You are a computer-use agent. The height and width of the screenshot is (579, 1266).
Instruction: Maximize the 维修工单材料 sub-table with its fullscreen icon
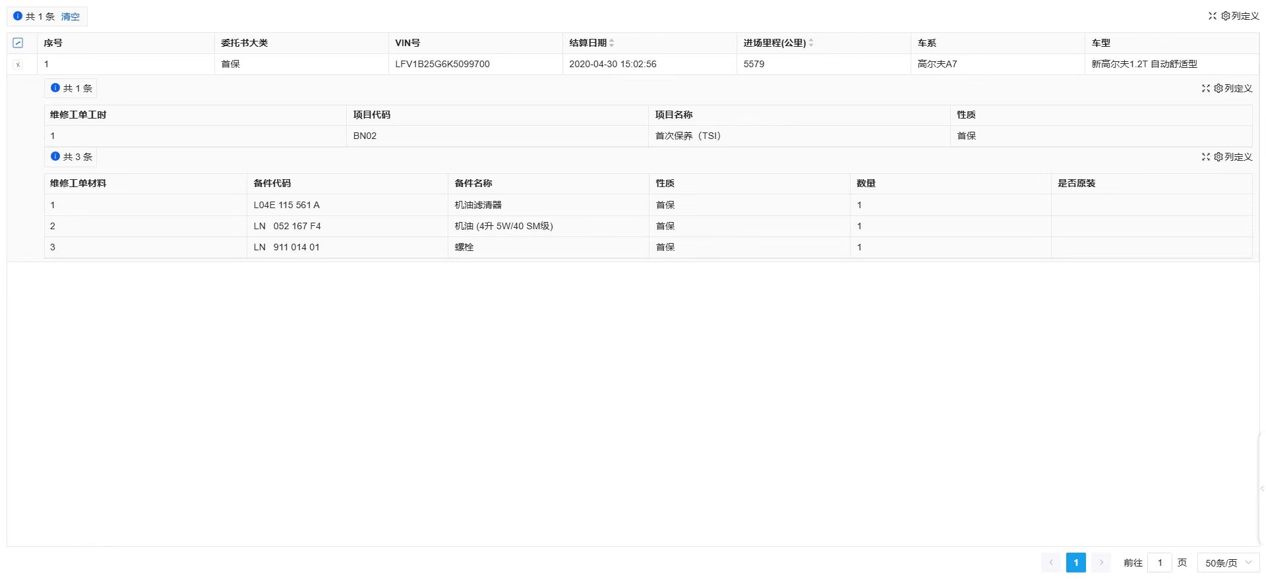click(1205, 157)
